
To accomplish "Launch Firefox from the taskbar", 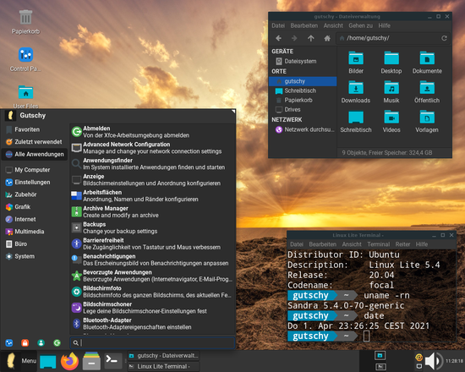I will pos(69,361).
